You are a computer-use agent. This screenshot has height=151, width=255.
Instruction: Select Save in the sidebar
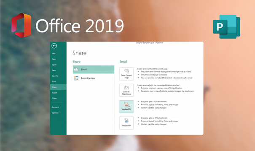54,70
